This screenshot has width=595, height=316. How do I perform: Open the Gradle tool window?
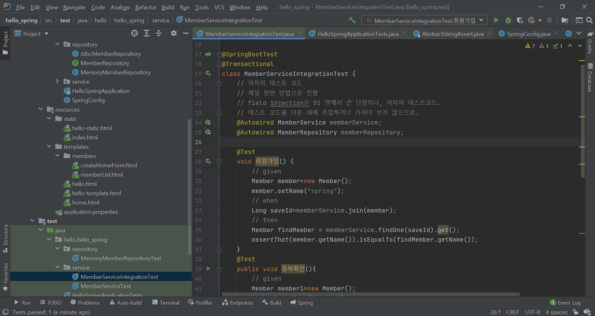(x=590, y=43)
